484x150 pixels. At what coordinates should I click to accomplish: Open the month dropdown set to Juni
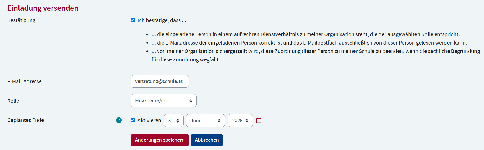coord(205,121)
